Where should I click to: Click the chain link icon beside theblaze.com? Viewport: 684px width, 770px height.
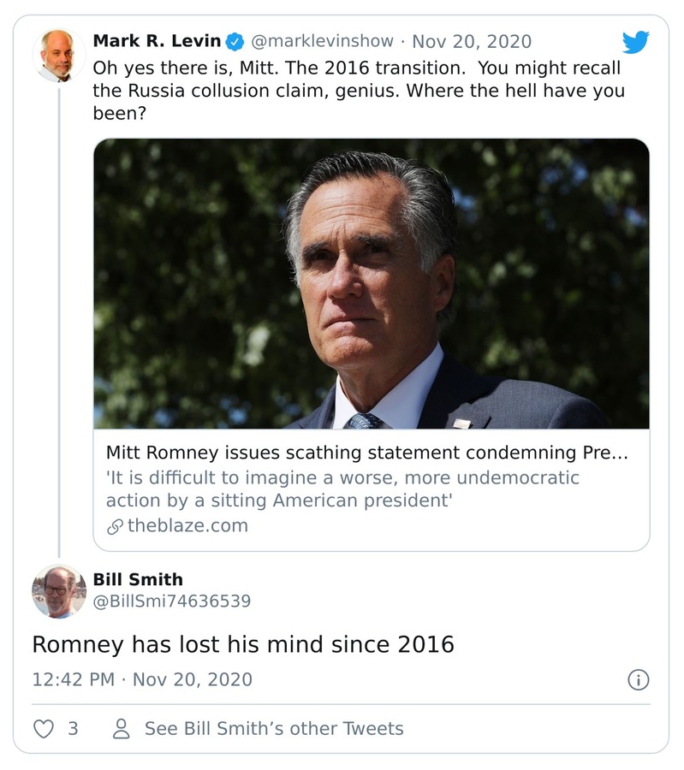pos(115,527)
